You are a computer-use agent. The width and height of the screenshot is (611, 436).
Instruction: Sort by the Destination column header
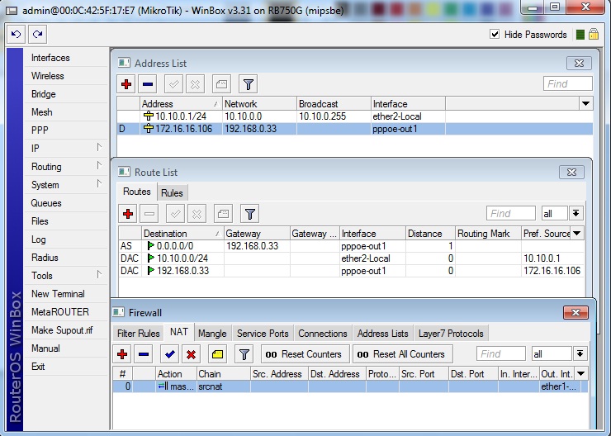(182, 234)
